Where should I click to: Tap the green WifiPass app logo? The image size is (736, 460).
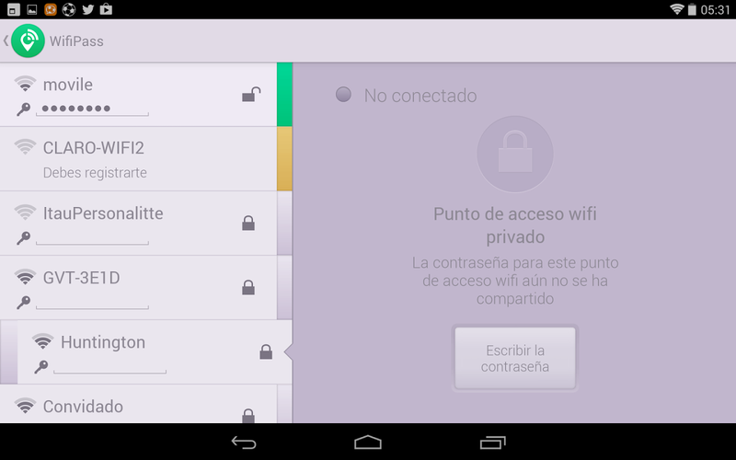point(28,40)
